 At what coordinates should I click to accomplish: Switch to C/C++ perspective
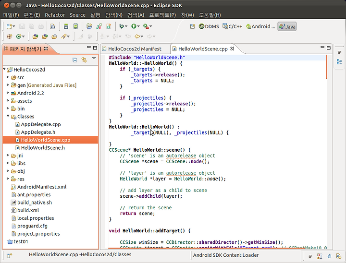point(232,27)
